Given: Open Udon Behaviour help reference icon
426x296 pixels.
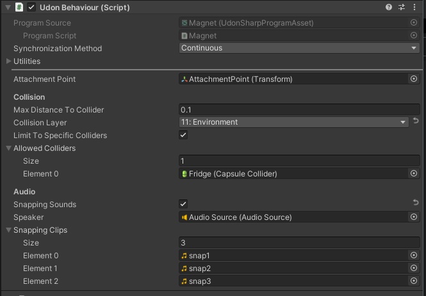Looking at the screenshot, I should 388,7.
